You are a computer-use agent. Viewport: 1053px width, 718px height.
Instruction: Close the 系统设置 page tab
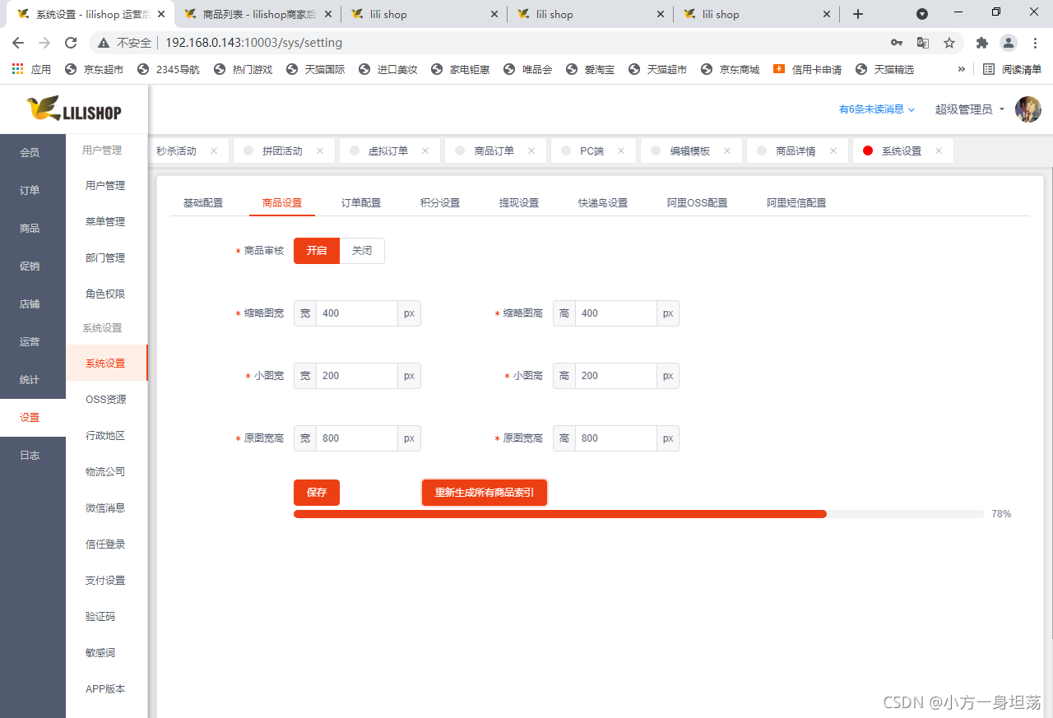click(x=939, y=151)
